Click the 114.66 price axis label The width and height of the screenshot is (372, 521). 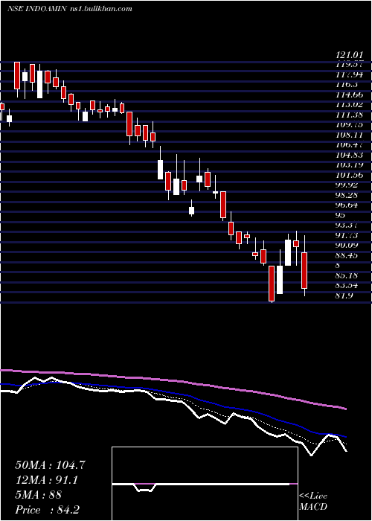349,95
